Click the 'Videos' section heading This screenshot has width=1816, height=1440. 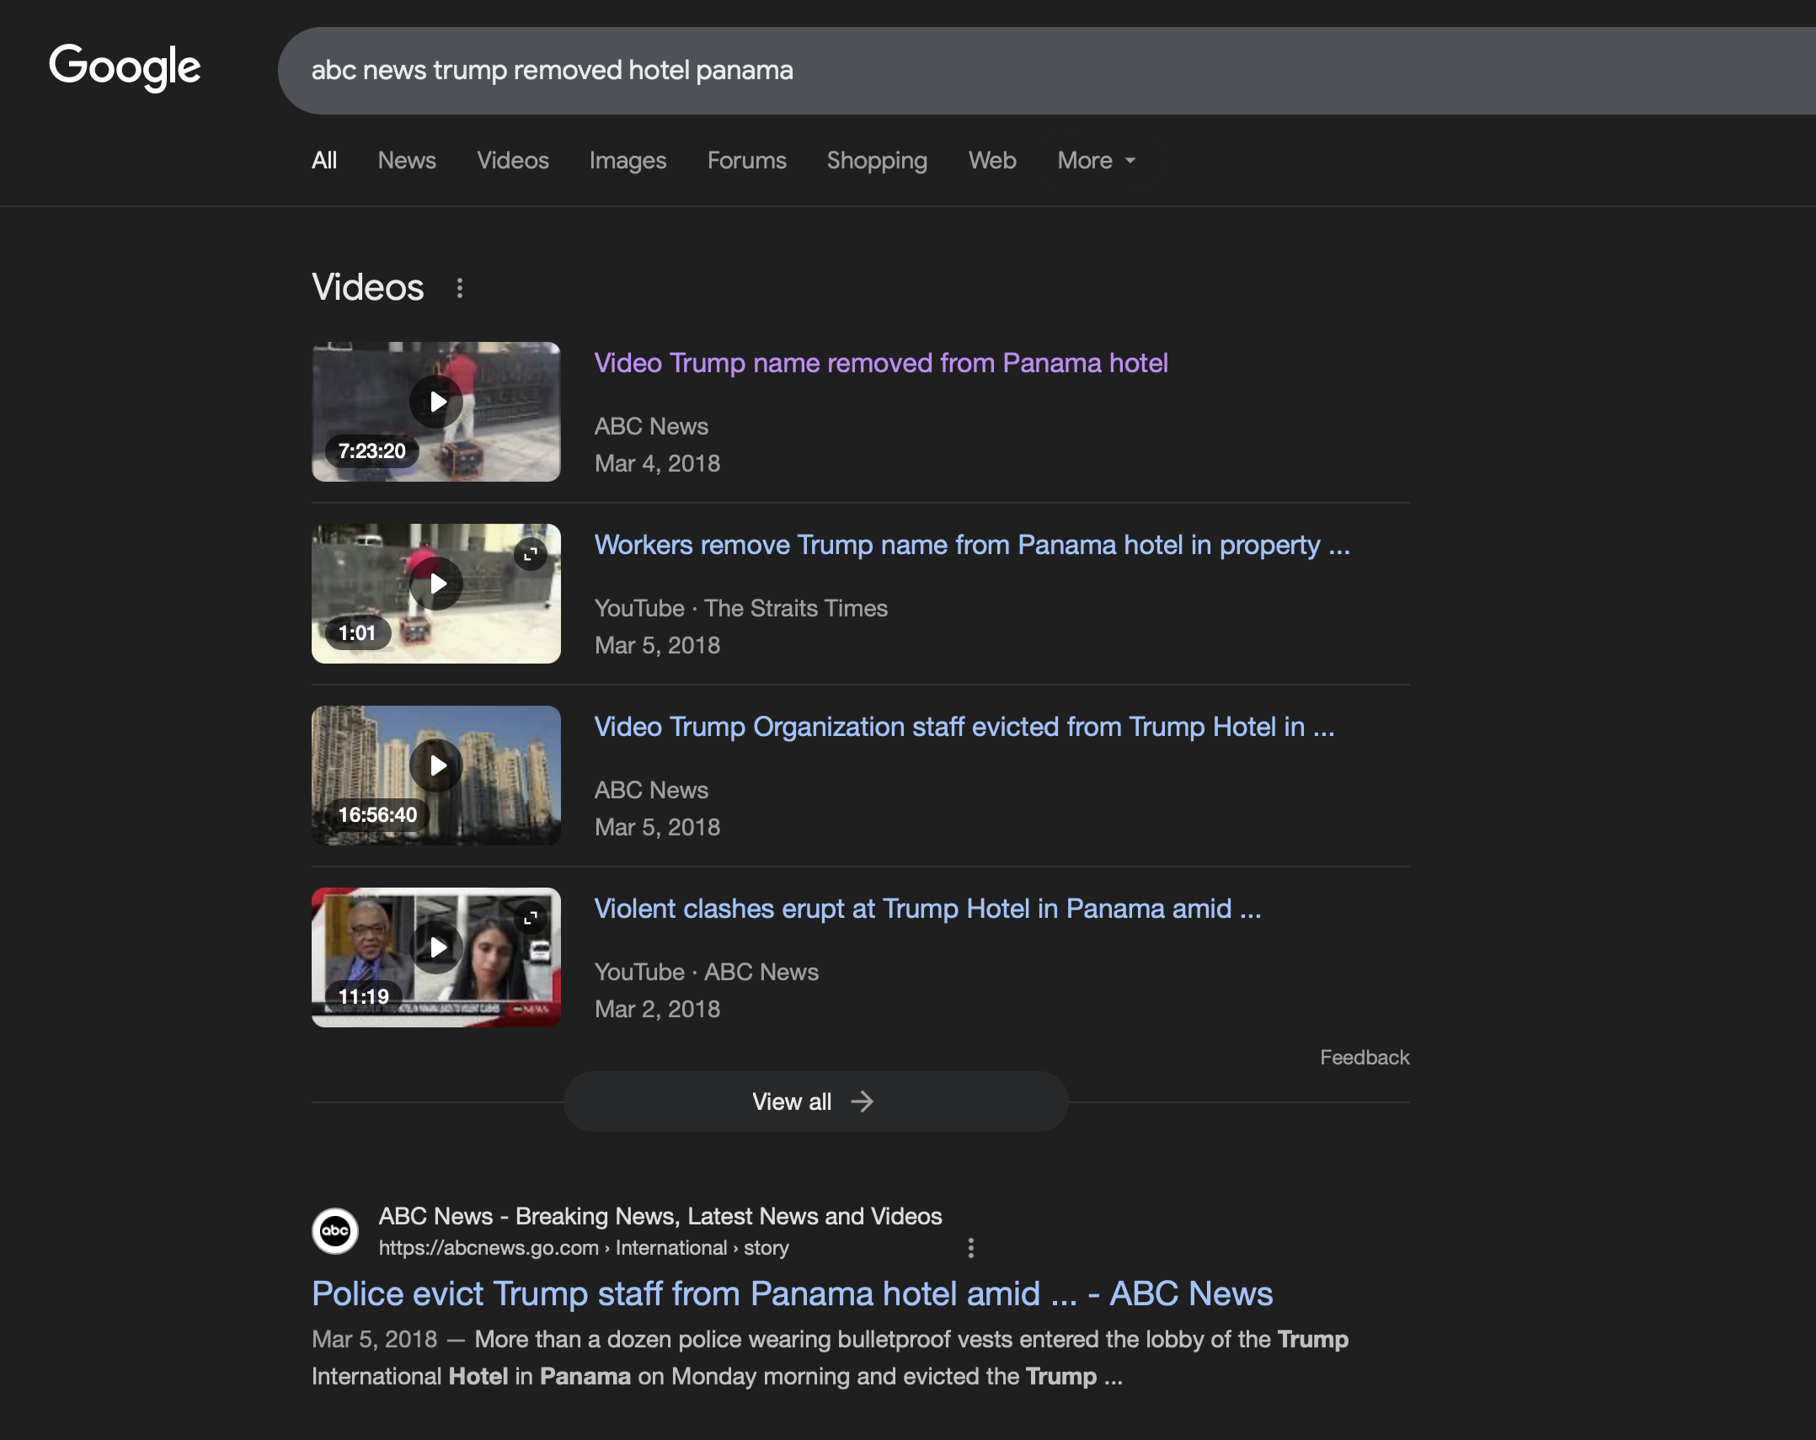click(368, 288)
